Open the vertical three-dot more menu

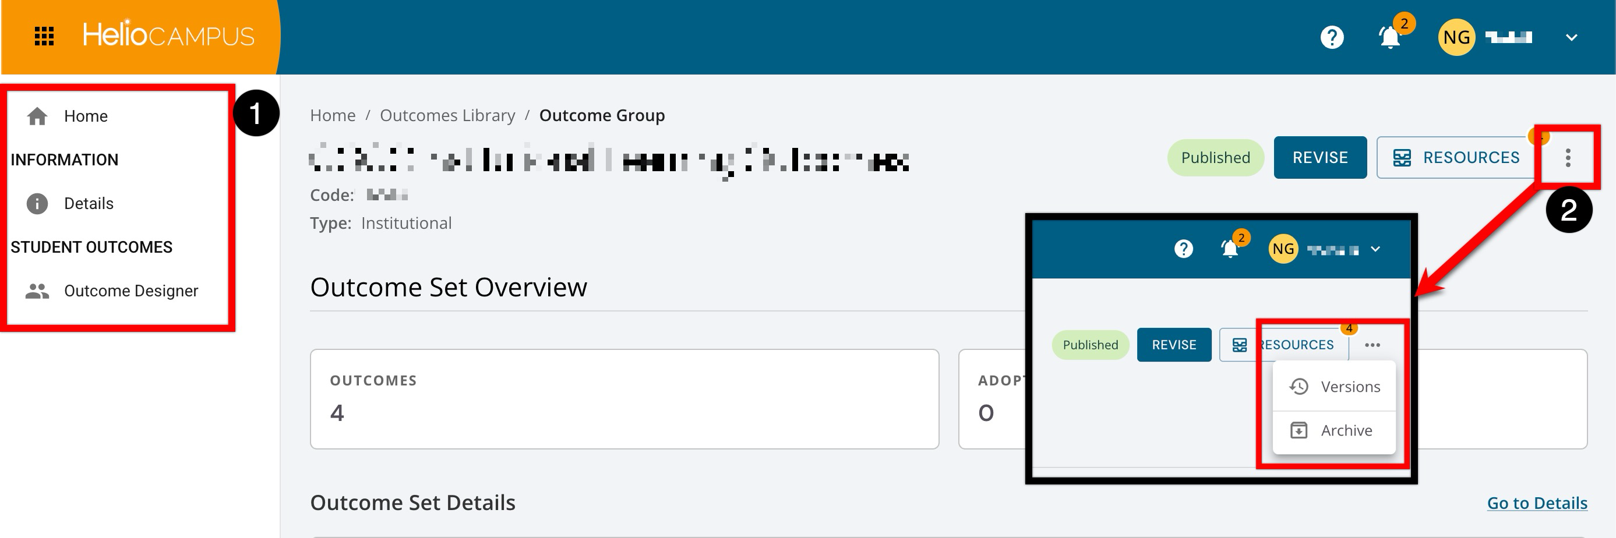pyautogui.click(x=1568, y=157)
